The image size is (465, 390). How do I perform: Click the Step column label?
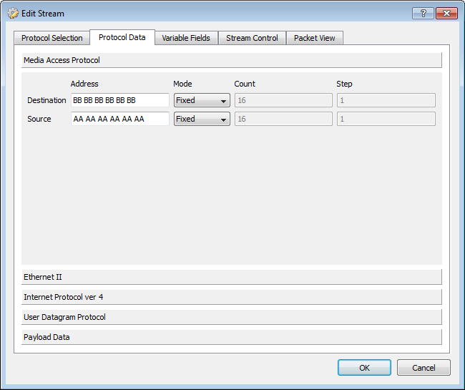pyautogui.click(x=344, y=84)
